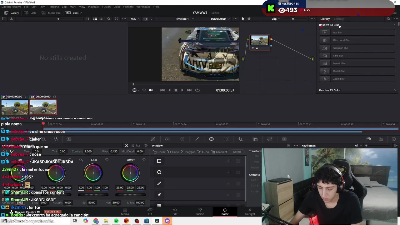Add a Linear window

click(159, 152)
